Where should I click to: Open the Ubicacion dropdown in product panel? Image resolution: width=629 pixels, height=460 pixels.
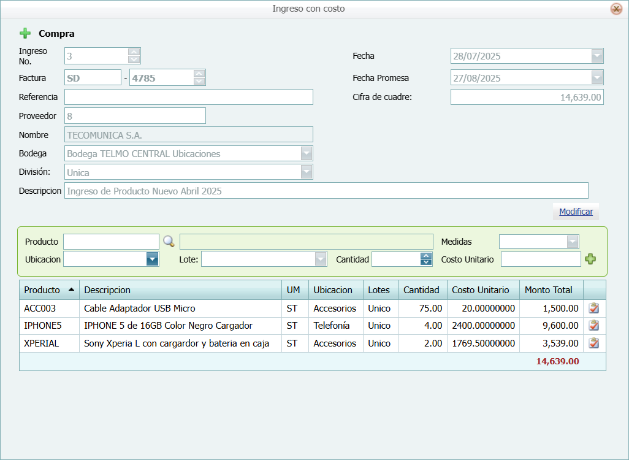pyautogui.click(x=152, y=259)
